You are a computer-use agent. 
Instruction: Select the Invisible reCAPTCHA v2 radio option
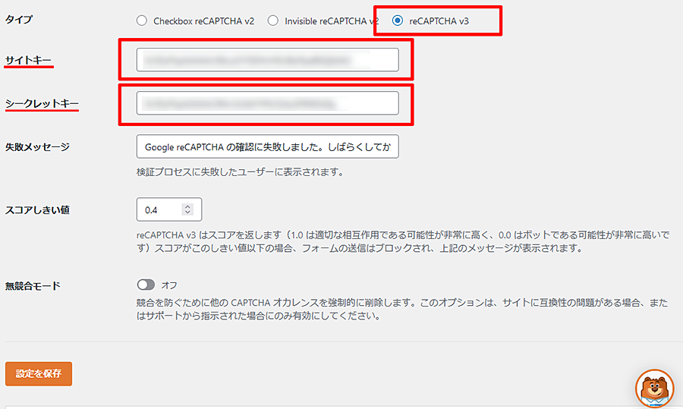coord(272,20)
